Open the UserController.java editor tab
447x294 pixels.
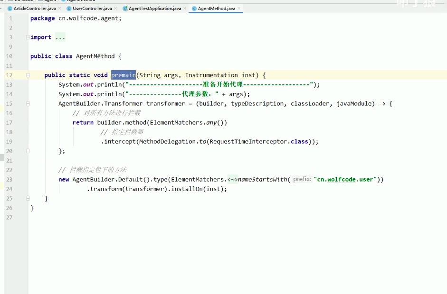(92, 9)
